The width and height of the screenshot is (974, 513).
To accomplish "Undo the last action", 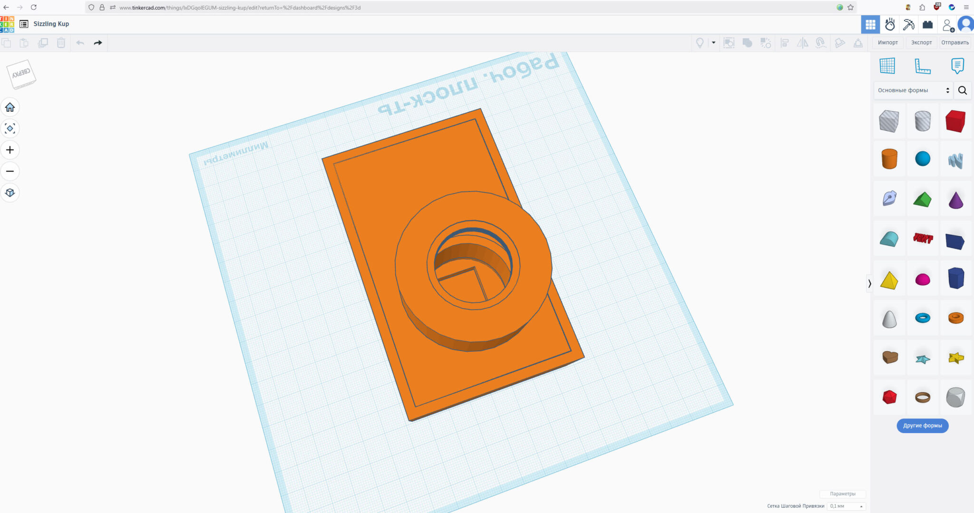I will click(x=80, y=43).
